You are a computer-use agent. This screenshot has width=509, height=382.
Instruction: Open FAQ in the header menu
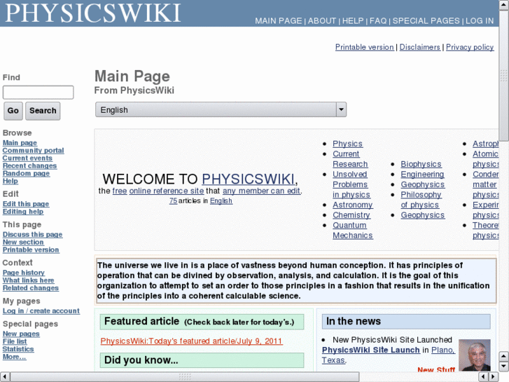[x=378, y=21]
